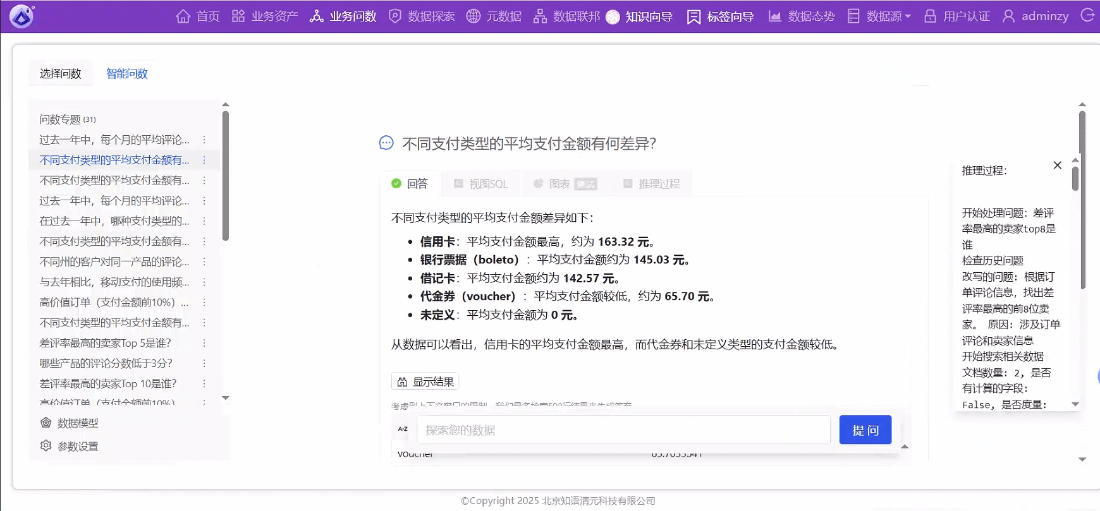Open more options for 哪些产品的评论分数低于3分
The image size is (1100, 511).
(x=204, y=363)
